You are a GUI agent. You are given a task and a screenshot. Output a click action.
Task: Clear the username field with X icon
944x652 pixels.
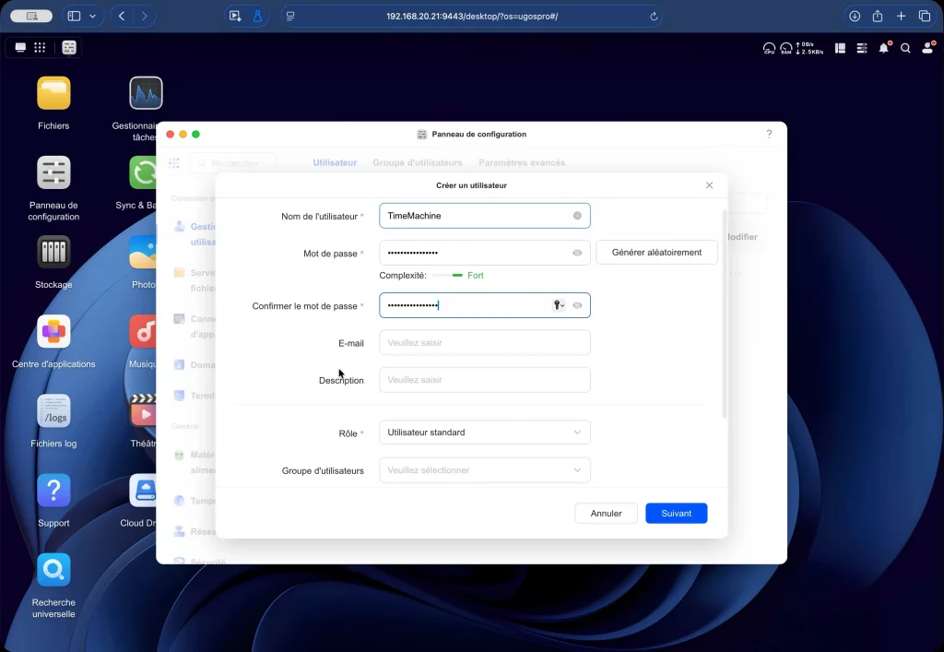point(577,216)
